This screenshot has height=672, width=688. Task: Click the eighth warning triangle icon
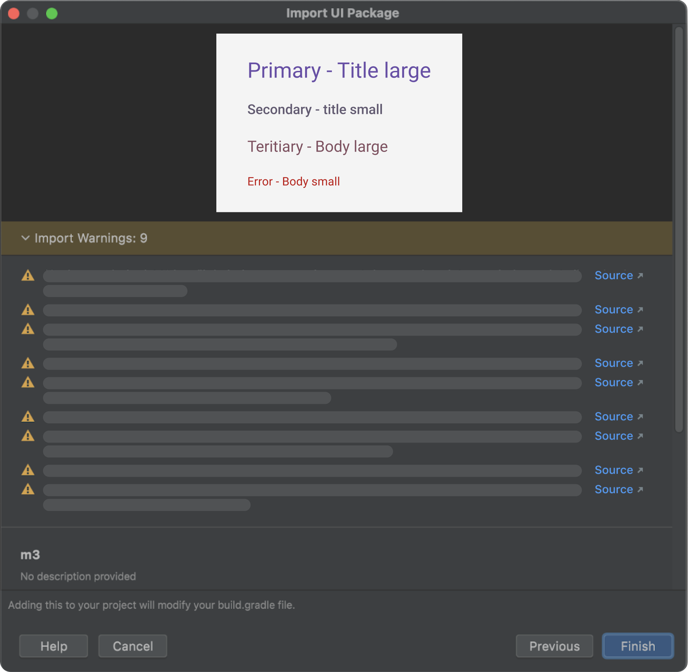coord(29,471)
